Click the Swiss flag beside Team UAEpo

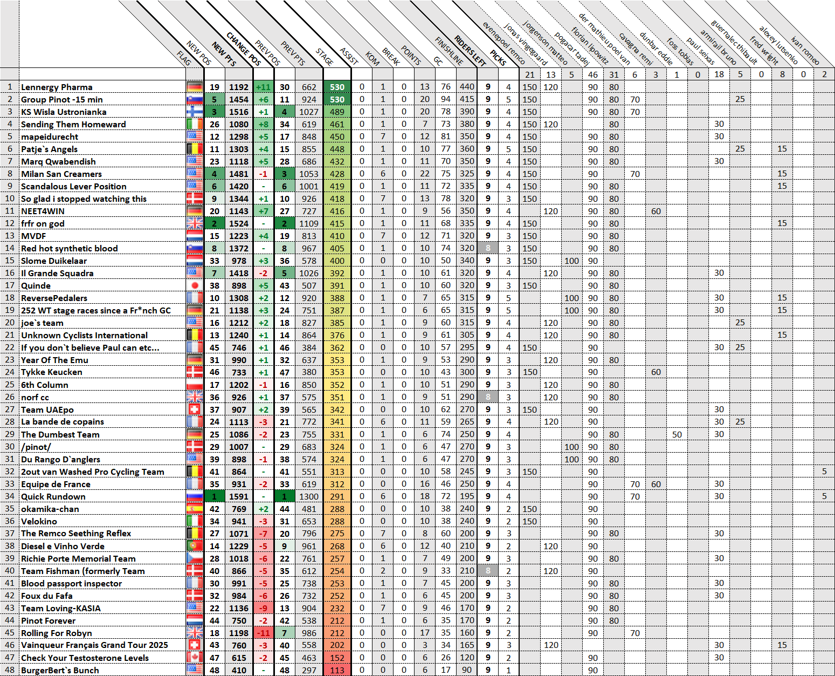(195, 409)
